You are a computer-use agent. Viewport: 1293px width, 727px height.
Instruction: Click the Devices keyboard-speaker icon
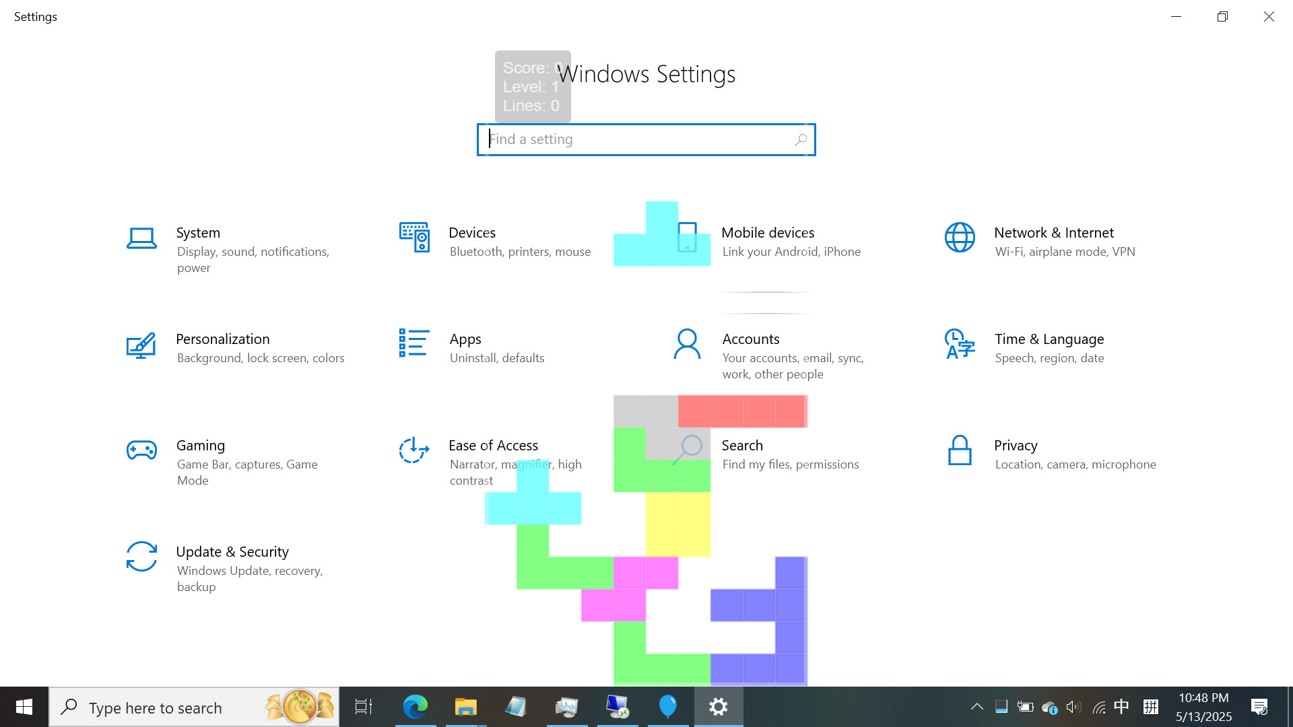414,237
